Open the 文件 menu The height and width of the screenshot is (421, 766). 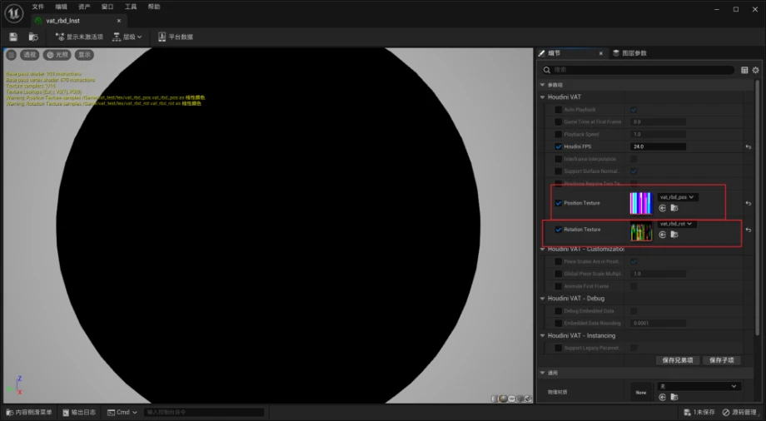[x=37, y=7]
